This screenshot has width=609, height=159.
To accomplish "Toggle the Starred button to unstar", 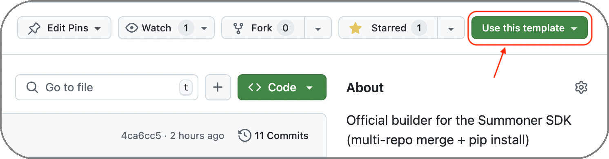I will (388, 28).
